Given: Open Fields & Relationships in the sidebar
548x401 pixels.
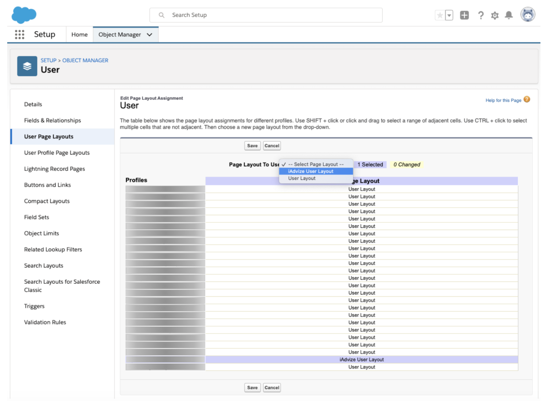Looking at the screenshot, I should point(53,120).
